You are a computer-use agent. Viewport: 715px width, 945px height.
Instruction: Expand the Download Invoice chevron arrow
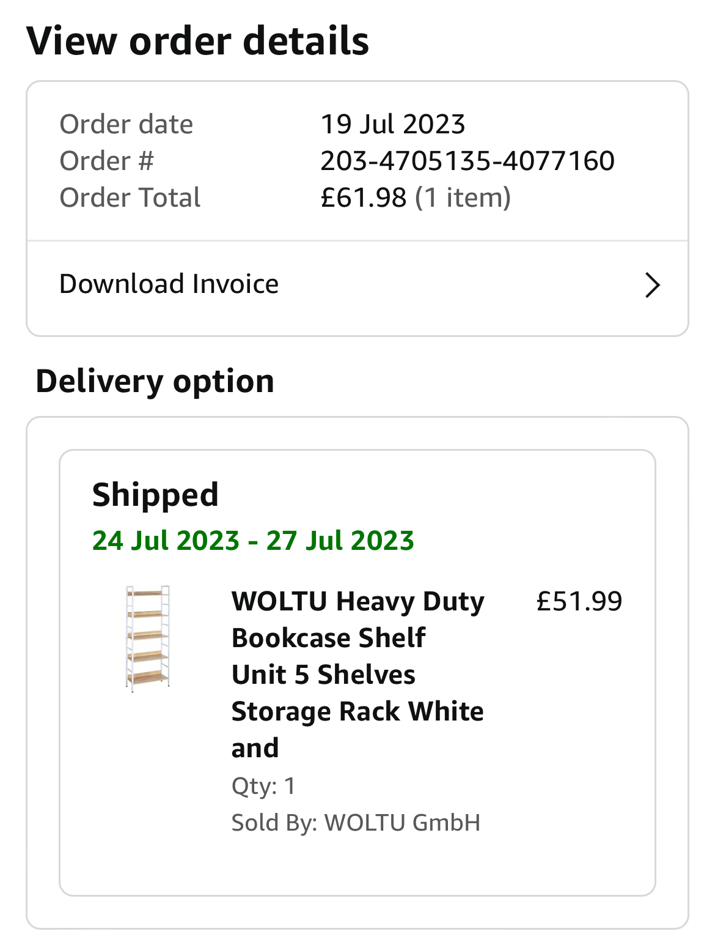652,285
